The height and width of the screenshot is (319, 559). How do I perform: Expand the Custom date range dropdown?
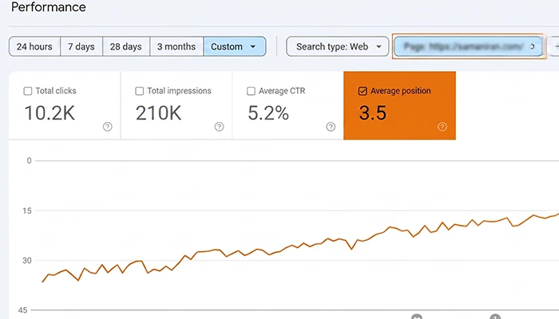[235, 46]
